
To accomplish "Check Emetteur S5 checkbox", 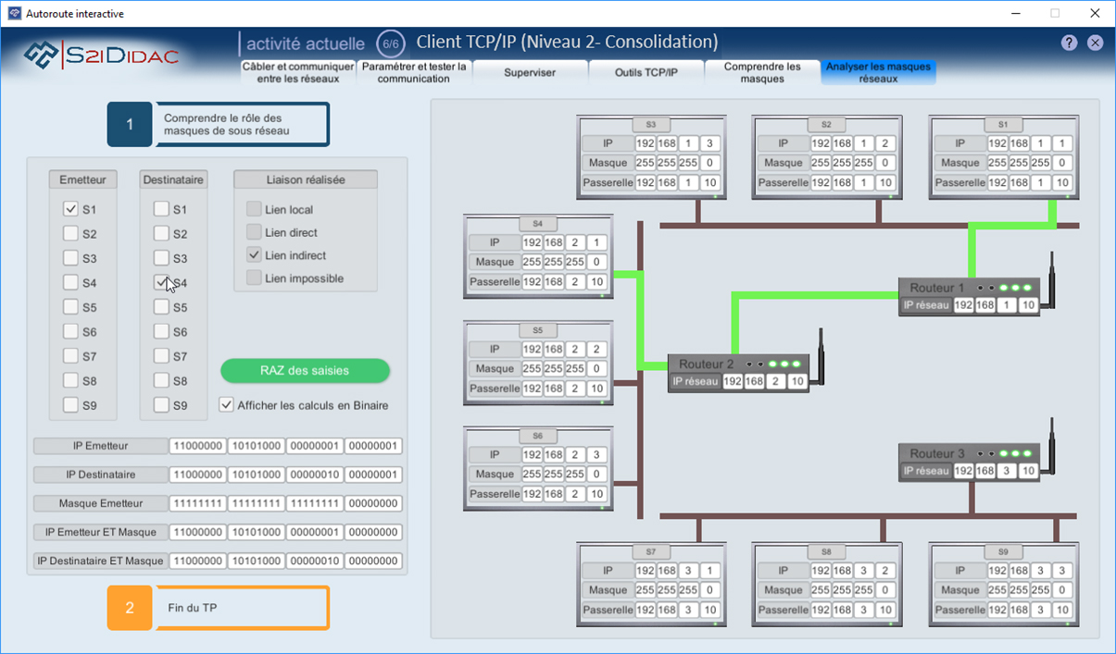I will pyautogui.click(x=70, y=307).
